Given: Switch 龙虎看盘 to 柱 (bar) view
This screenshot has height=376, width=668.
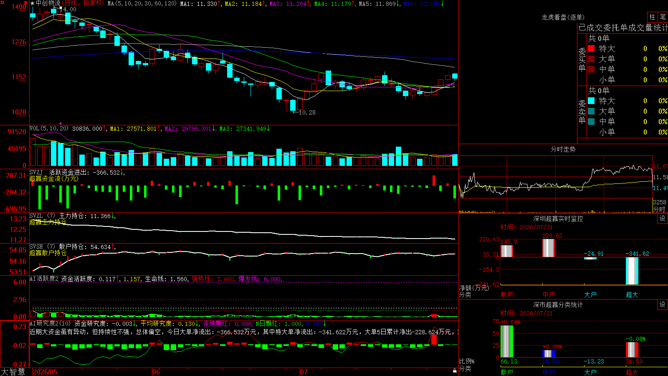Looking at the screenshot, I should [652, 17].
